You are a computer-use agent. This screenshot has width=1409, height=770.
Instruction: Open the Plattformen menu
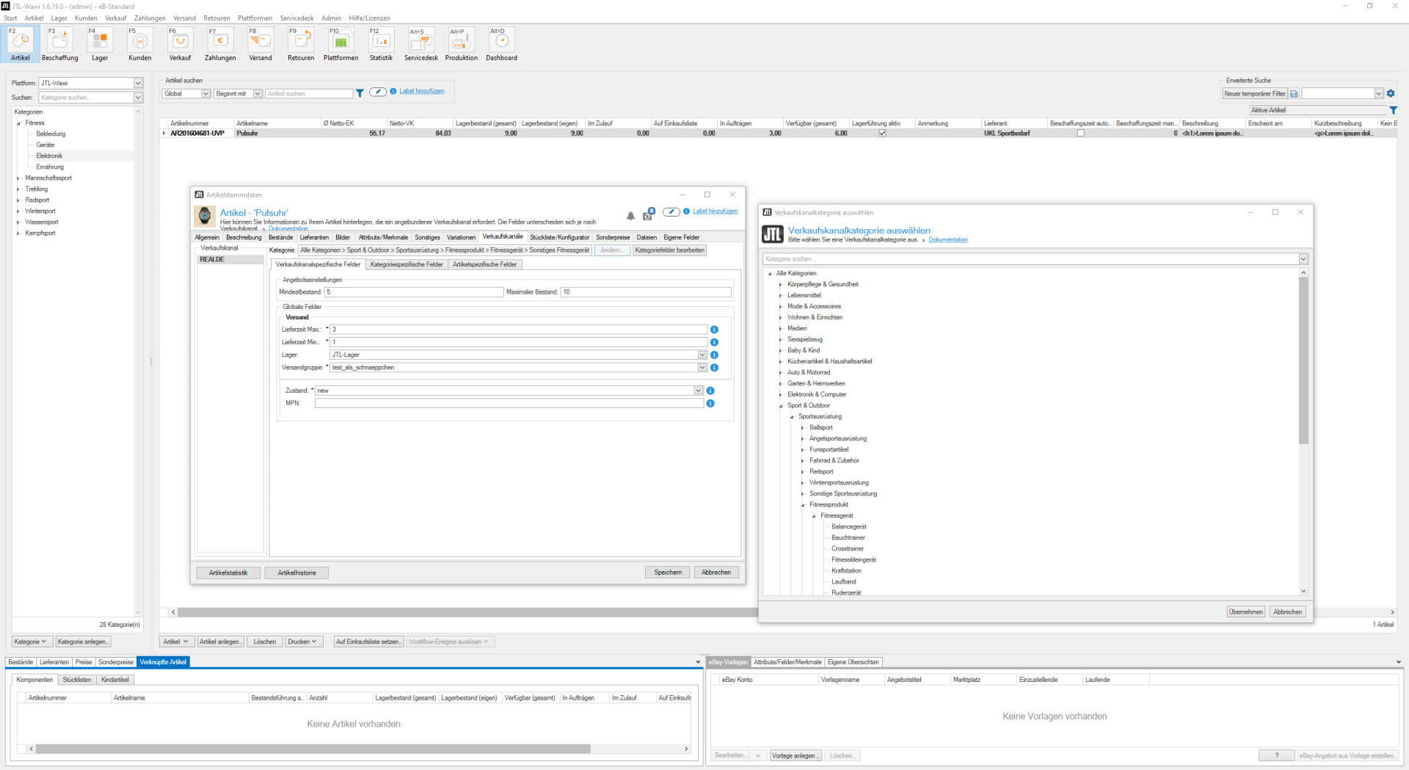(255, 18)
